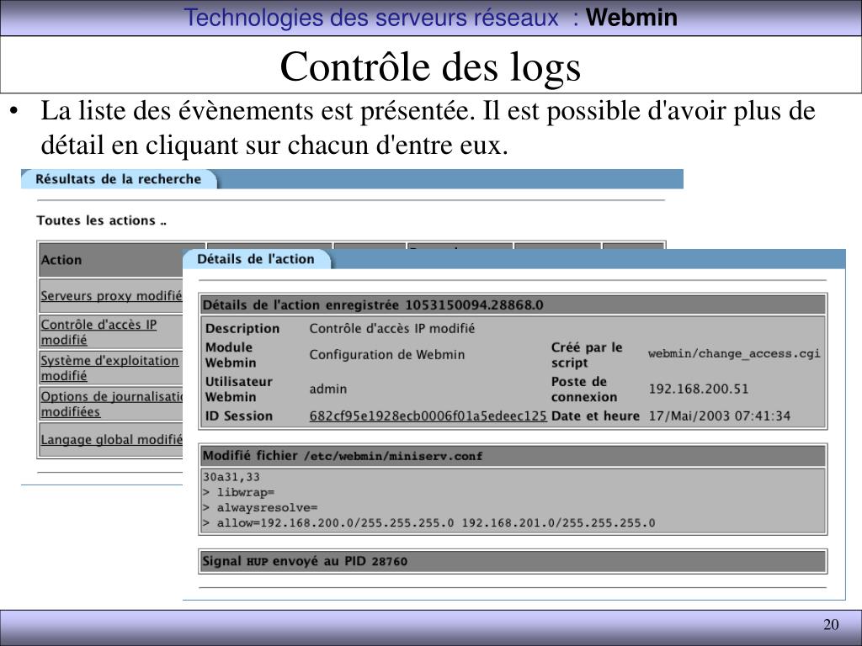Viewport: 862px width, 646px height.
Task: Click the 'Créé par le script' label
Action: click(587, 355)
